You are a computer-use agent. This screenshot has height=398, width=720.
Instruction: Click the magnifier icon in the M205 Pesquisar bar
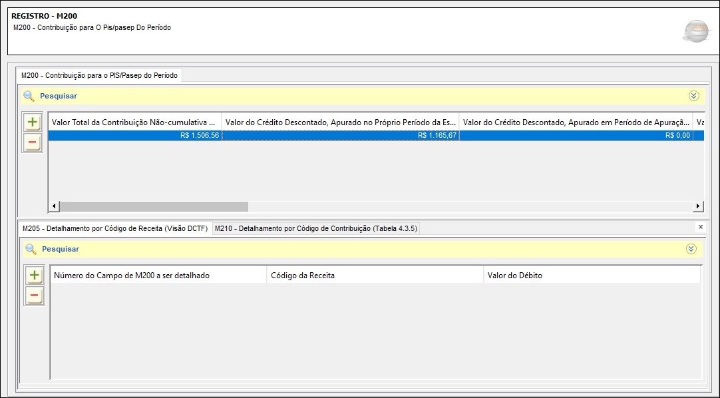(31, 249)
